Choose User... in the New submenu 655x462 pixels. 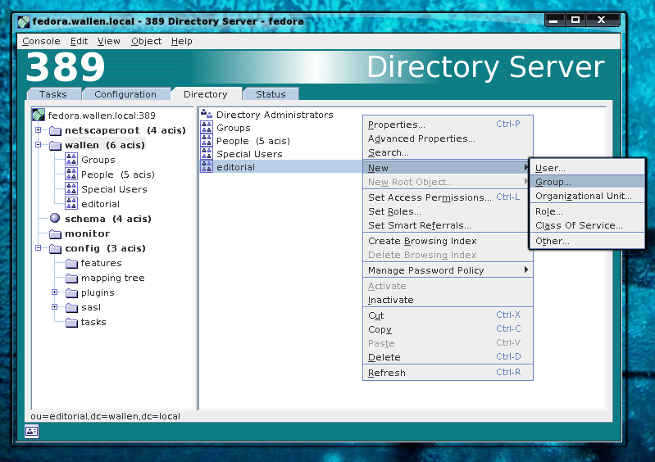587,168
